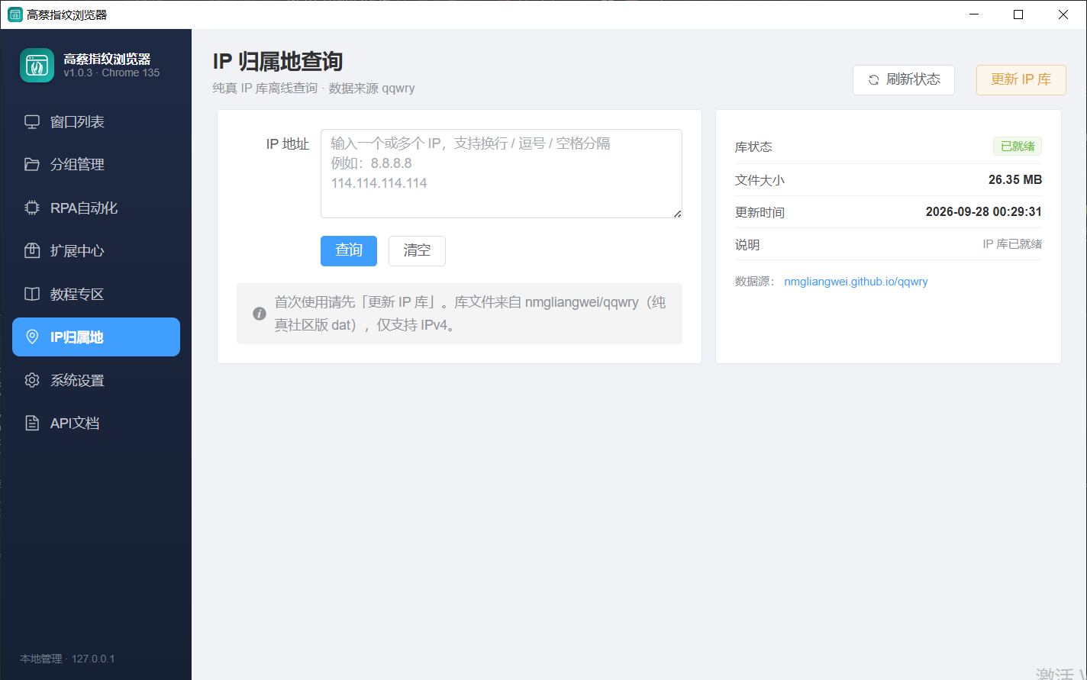Click the text area resize handle
Viewport: 1087px width, 680px height.
[677, 213]
